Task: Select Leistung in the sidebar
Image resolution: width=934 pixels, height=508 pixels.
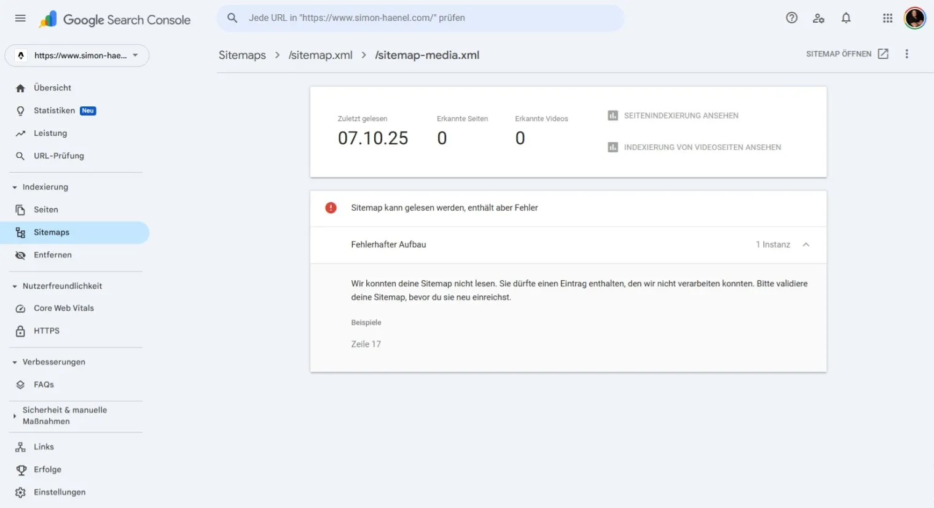Action: point(50,133)
